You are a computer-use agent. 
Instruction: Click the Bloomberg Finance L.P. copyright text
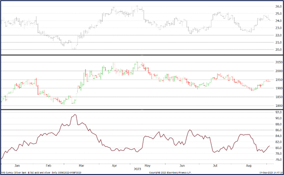pyautogui.click(x=170, y=173)
